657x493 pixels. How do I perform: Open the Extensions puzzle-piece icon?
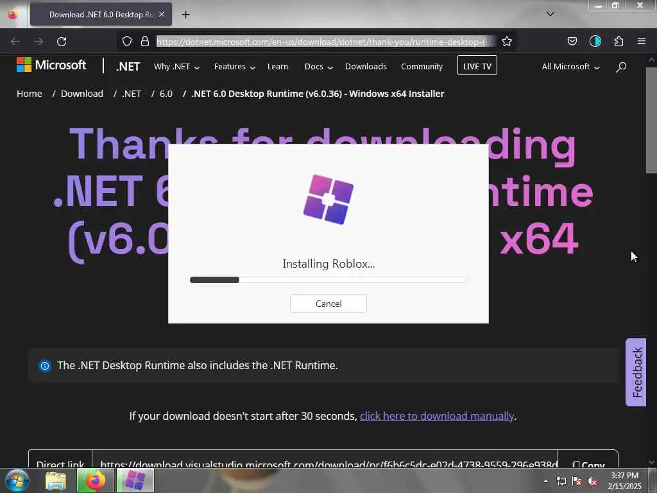pos(619,41)
